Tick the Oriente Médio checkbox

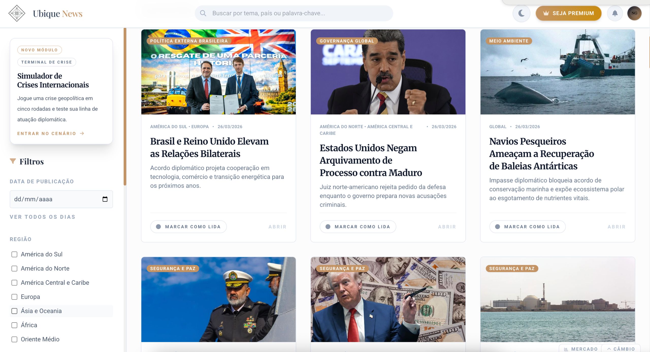(14, 339)
